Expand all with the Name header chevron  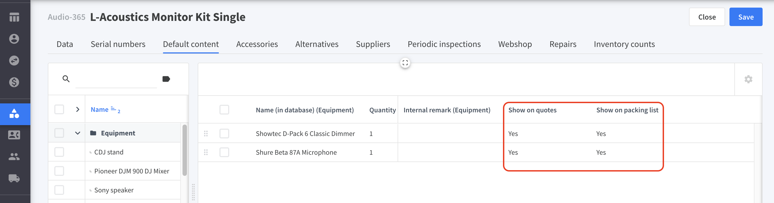pyautogui.click(x=77, y=110)
